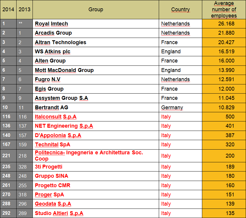Select the 'NET Engineering S.p.A' cell
The height and width of the screenshot is (218, 246).
click(96, 126)
